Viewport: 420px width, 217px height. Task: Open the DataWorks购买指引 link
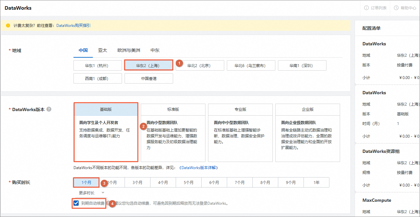[73, 25]
